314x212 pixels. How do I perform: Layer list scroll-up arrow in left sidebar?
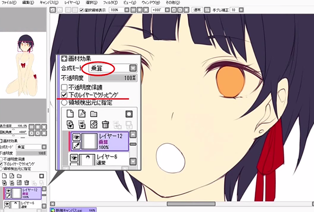[x=44, y=189]
